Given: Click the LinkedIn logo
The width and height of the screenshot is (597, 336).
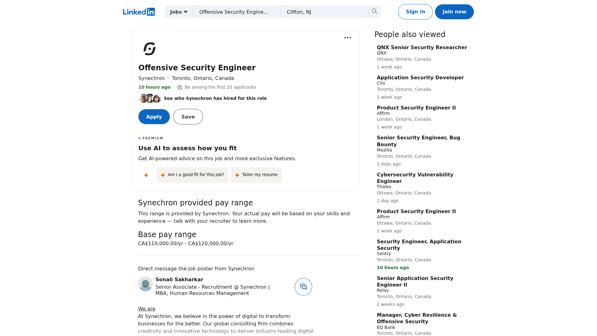Looking at the screenshot, I should pos(139,12).
